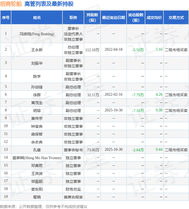Image resolution: width=189 pixels, height=209 pixels.
Task: Click the date 2022-02-16
Action: click(114, 95)
